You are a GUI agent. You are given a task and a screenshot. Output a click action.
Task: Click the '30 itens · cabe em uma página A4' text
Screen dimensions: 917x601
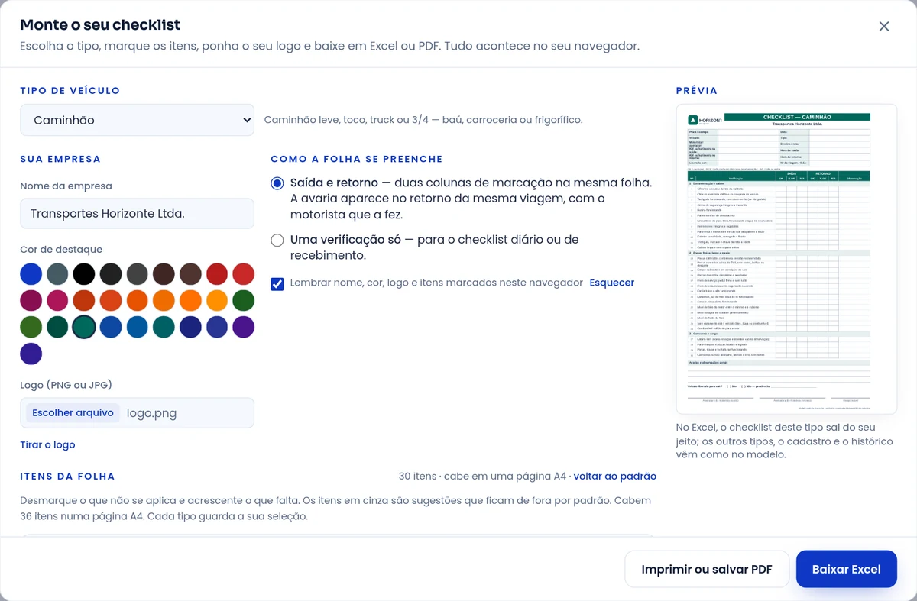[482, 476]
